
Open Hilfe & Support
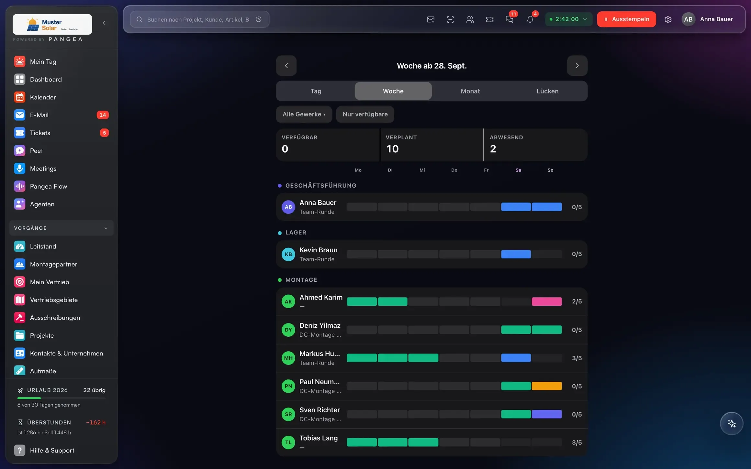pyautogui.click(x=61, y=450)
